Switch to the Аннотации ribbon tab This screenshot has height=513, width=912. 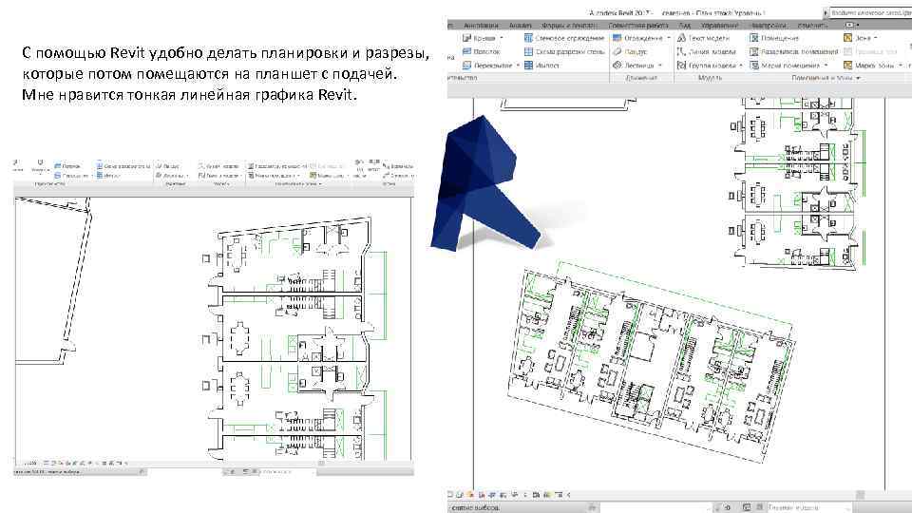tap(481, 26)
